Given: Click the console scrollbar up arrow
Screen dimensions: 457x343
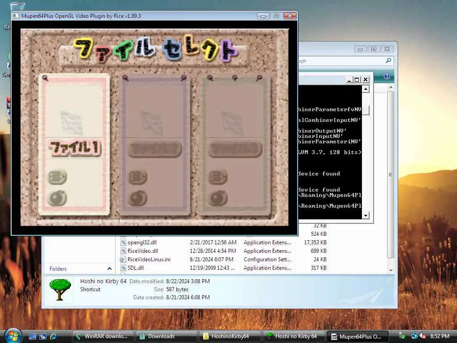Looking at the screenshot, I should coord(366,89).
